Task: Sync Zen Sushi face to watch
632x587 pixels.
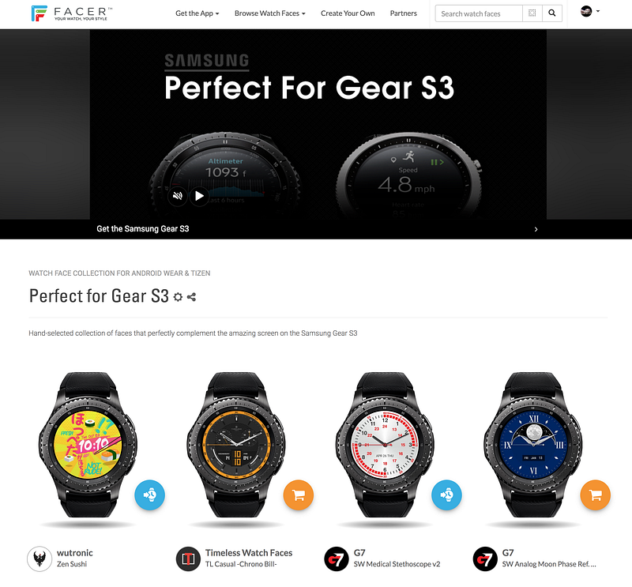Action: (x=149, y=495)
